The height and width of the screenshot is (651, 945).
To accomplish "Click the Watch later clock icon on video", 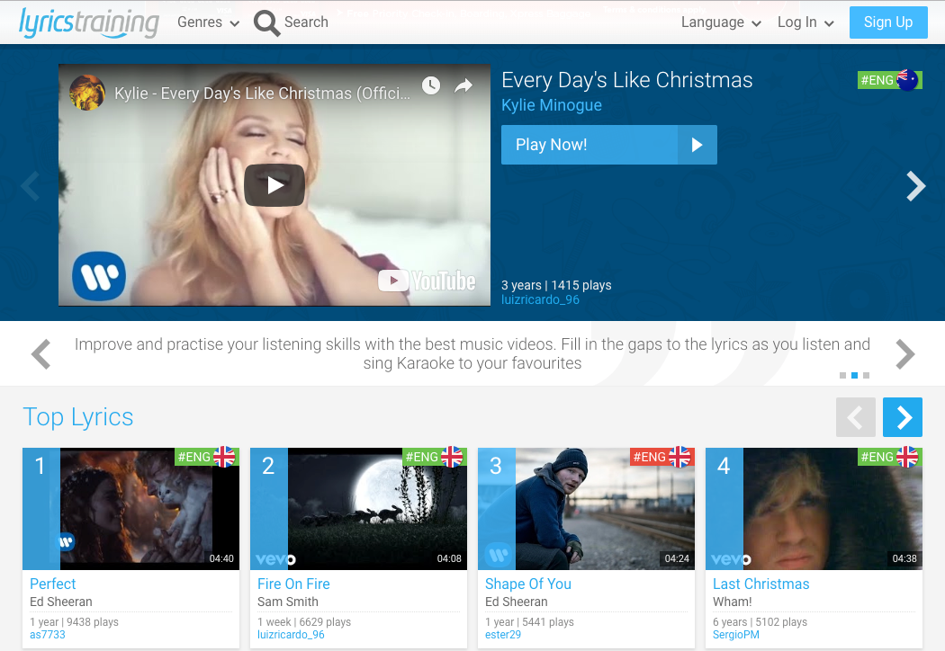I will click(x=431, y=85).
